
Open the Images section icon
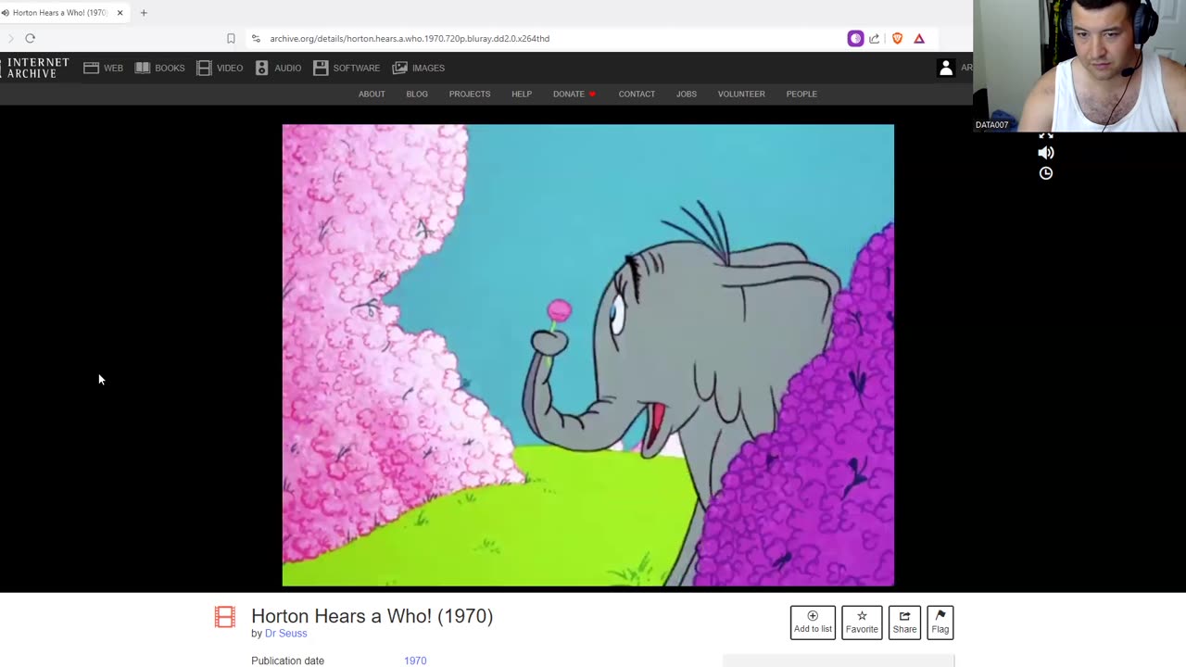(x=400, y=68)
